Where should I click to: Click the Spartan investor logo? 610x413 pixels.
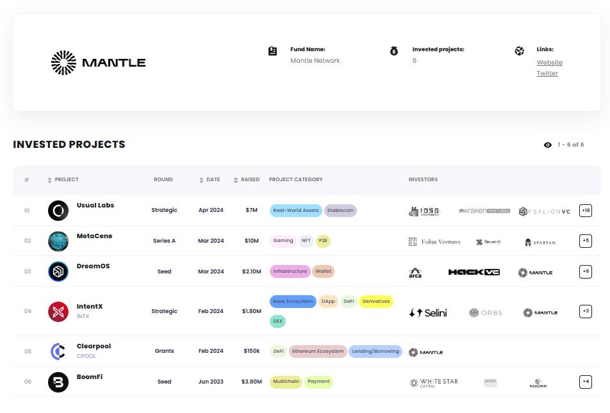[x=540, y=242]
